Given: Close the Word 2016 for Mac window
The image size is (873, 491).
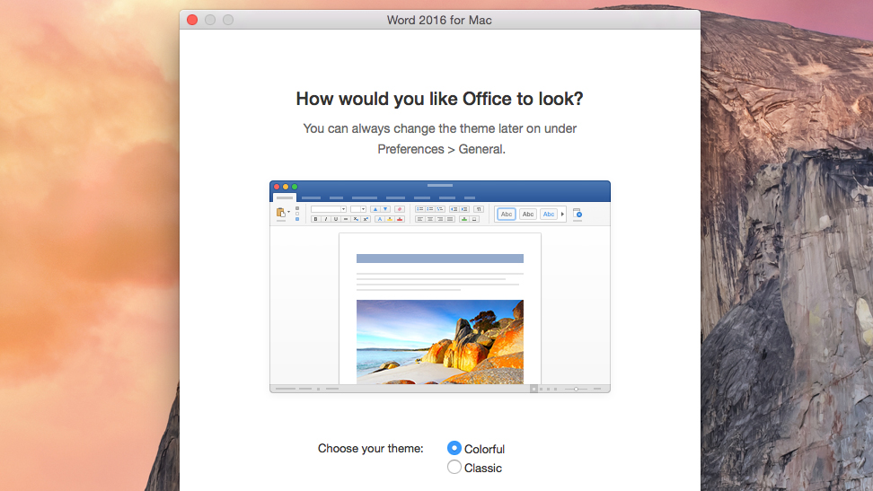Looking at the screenshot, I should click(192, 20).
